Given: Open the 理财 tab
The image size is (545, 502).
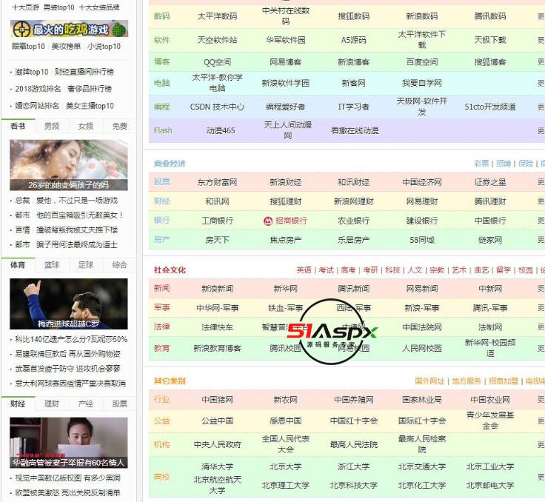Looking at the screenshot, I should point(52,404).
